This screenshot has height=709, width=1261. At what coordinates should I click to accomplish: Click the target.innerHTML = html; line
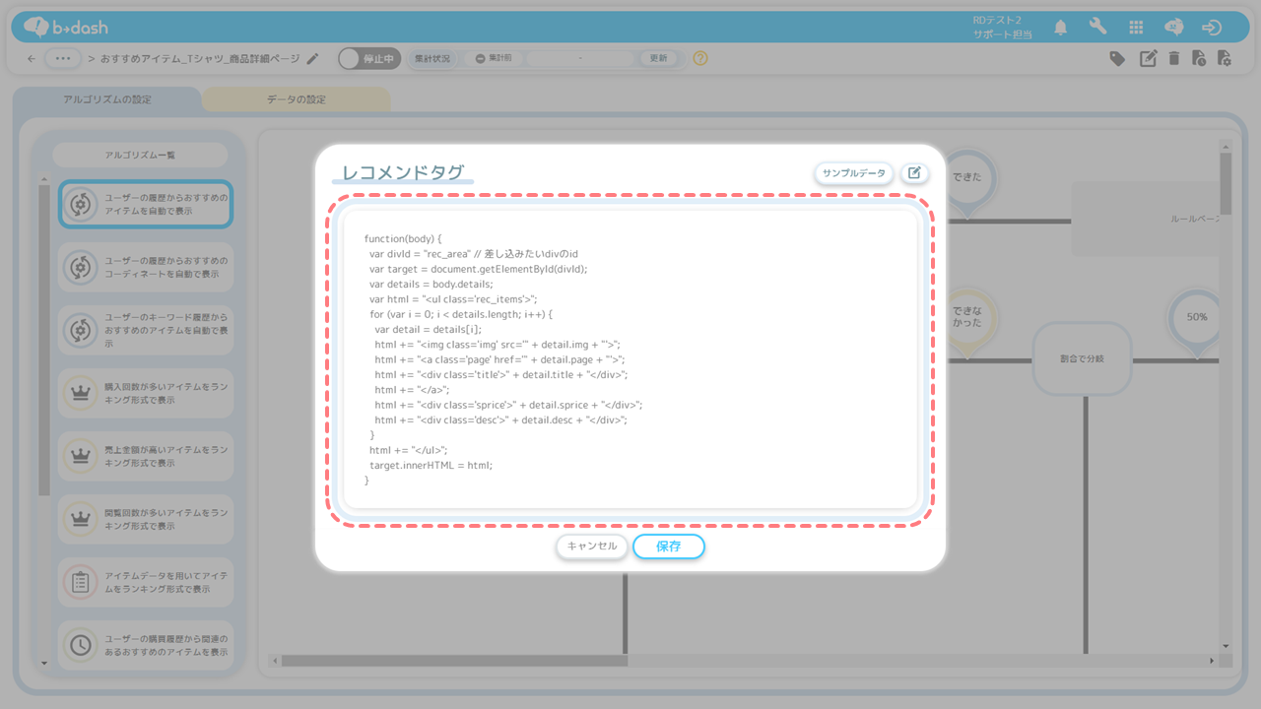tap(431, 465)
